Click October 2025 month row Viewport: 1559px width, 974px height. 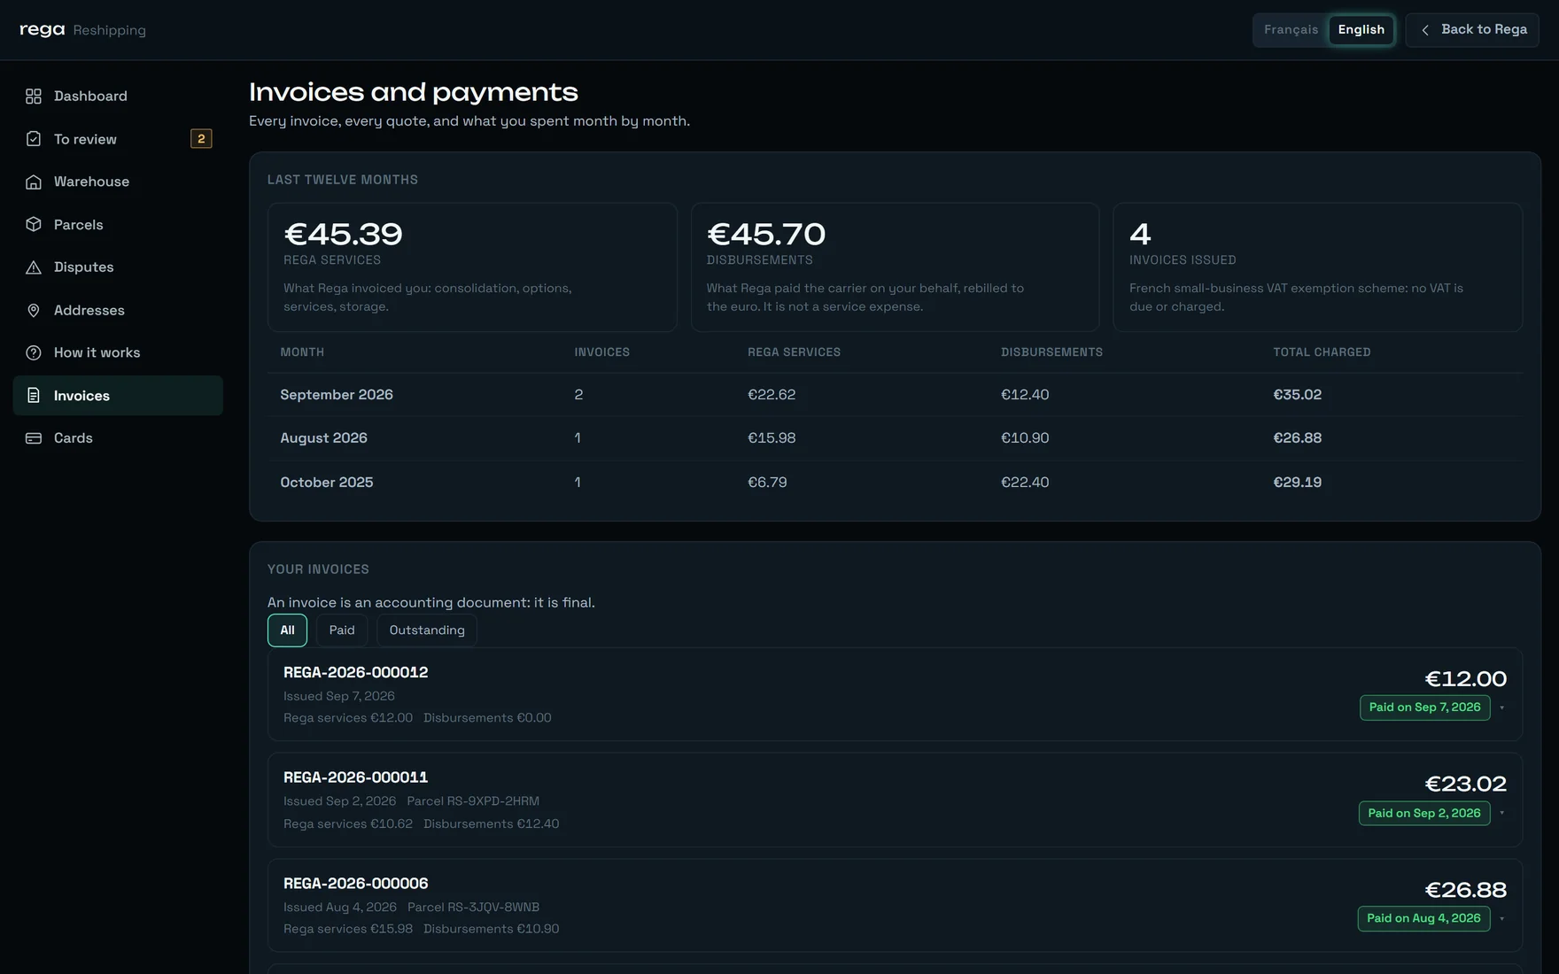pyautogui.click(x=895, y=483)
